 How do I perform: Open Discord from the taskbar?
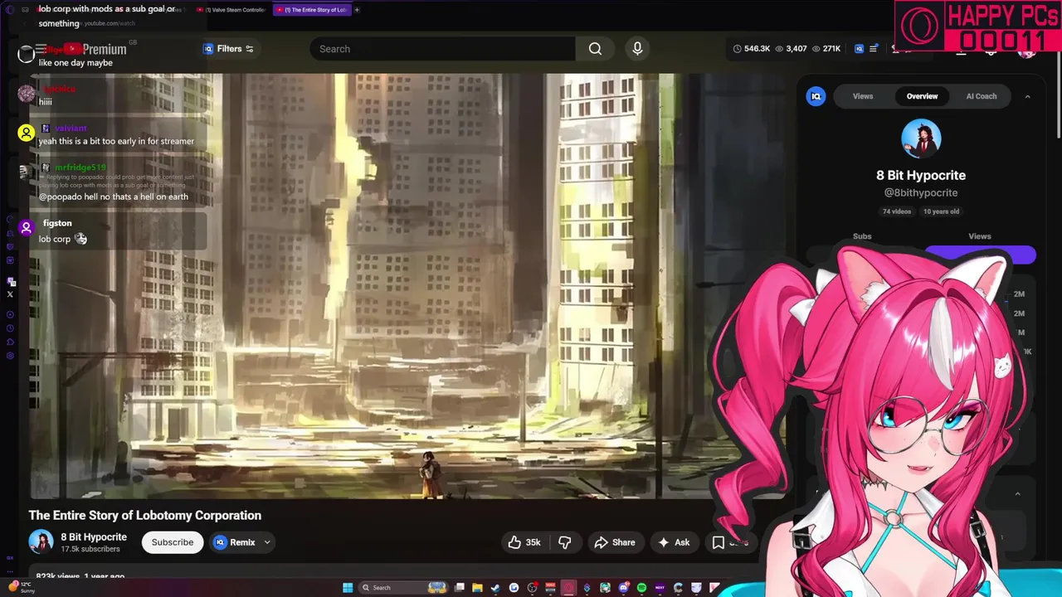(x=623, y=588)
